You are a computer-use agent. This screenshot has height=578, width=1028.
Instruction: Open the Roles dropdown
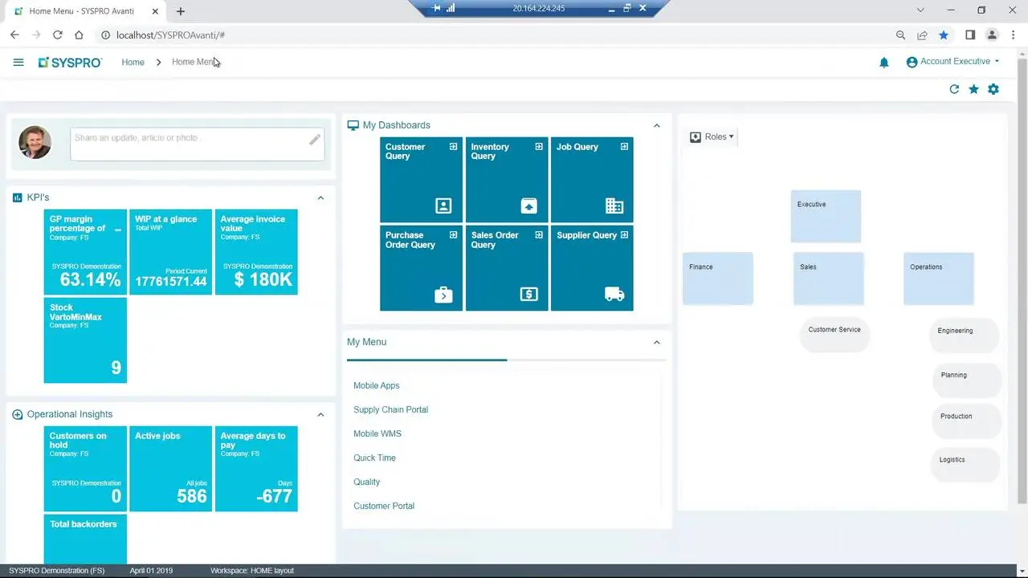click(712, 137)
